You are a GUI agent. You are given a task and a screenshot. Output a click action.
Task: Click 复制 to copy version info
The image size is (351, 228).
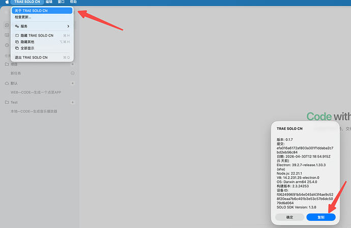[321, 217]
